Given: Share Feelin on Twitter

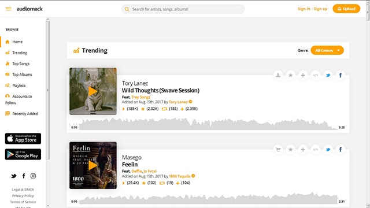Looking at the screenshot, I should (x=328, y=149).
